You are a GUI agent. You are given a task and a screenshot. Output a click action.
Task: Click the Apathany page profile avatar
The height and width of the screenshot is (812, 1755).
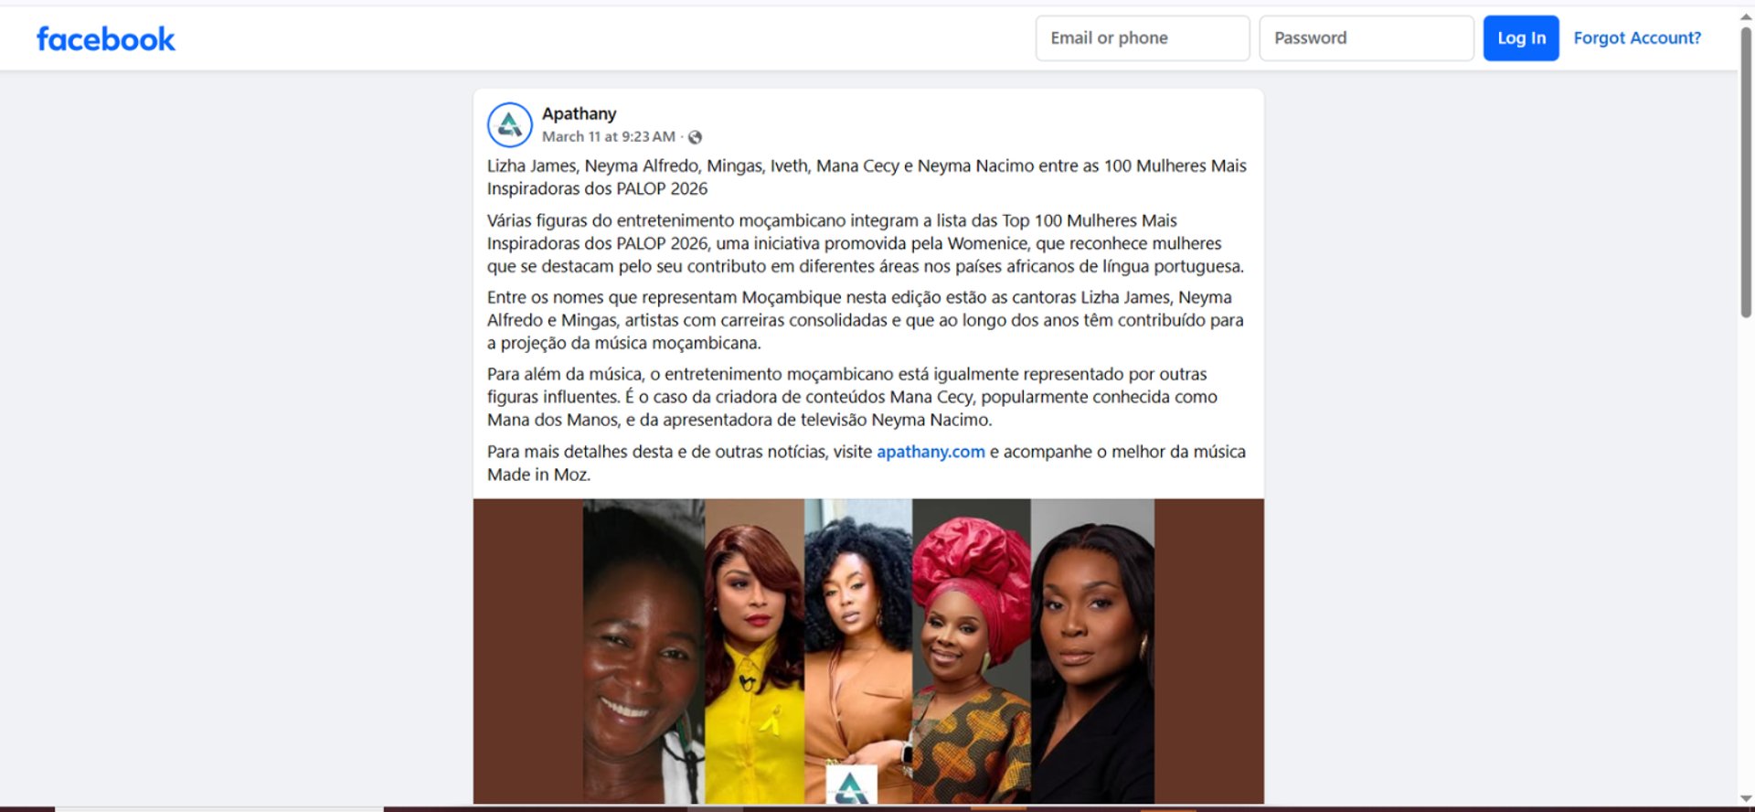pos(510,125)
